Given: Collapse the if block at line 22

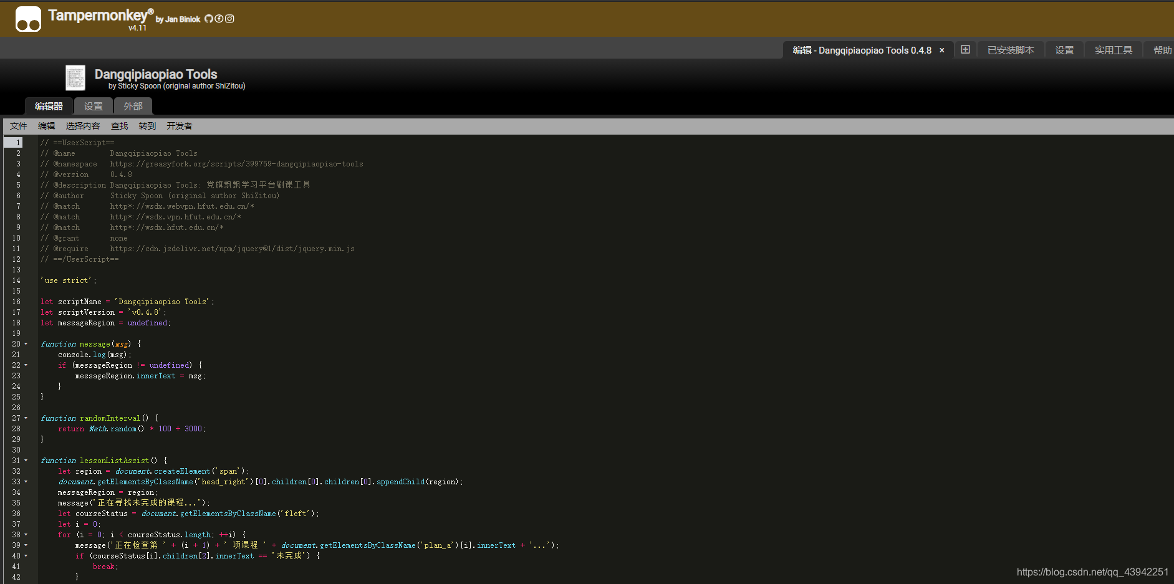Looking at the screenshot, I should pyautogui.click(x=26, y=365).
